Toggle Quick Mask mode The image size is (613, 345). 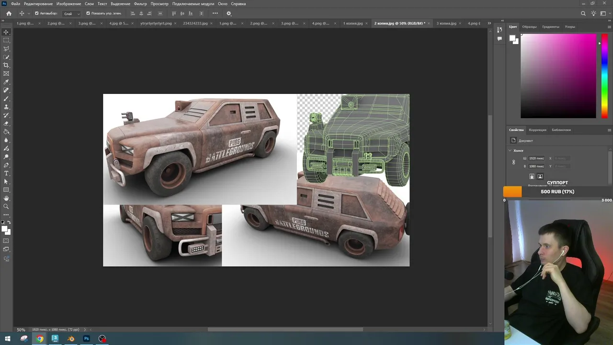tap(6, 241)
